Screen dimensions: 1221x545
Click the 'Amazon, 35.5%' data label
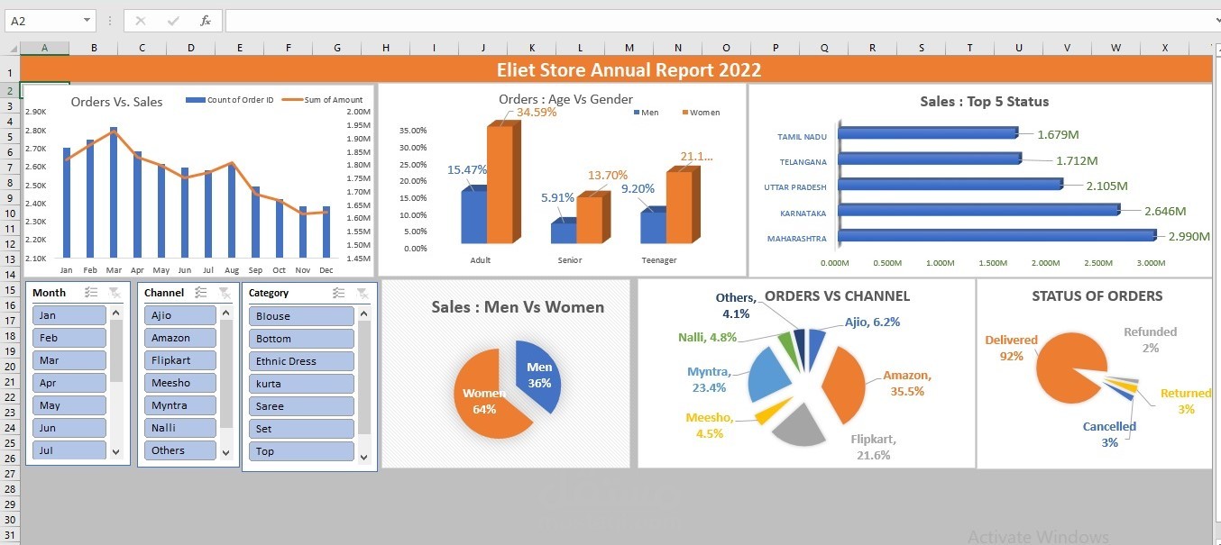pyautogui.click(x=907, y=383)
